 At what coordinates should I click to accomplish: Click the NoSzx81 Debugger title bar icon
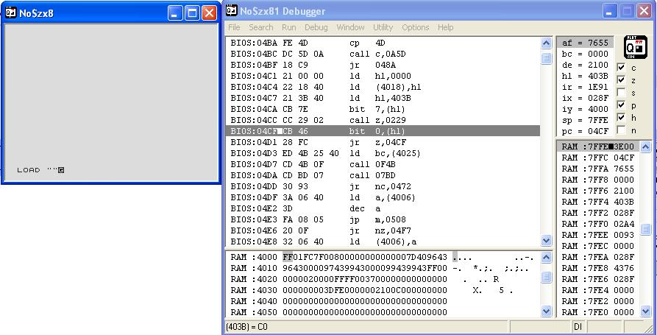(x=232, y=11)
